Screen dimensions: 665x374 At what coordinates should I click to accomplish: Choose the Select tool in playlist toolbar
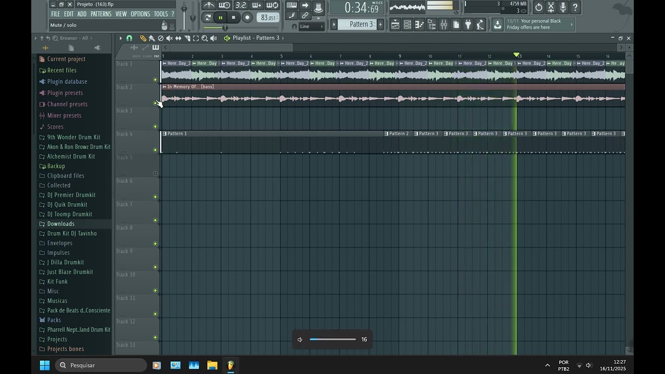pos(196,38)
